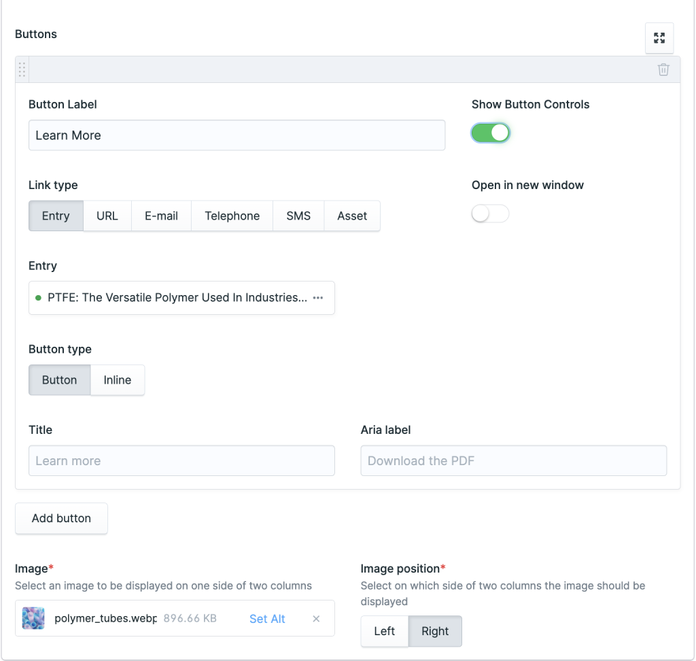
Task: Delete this button using the trash icon
Action: (x=663, y=69)
